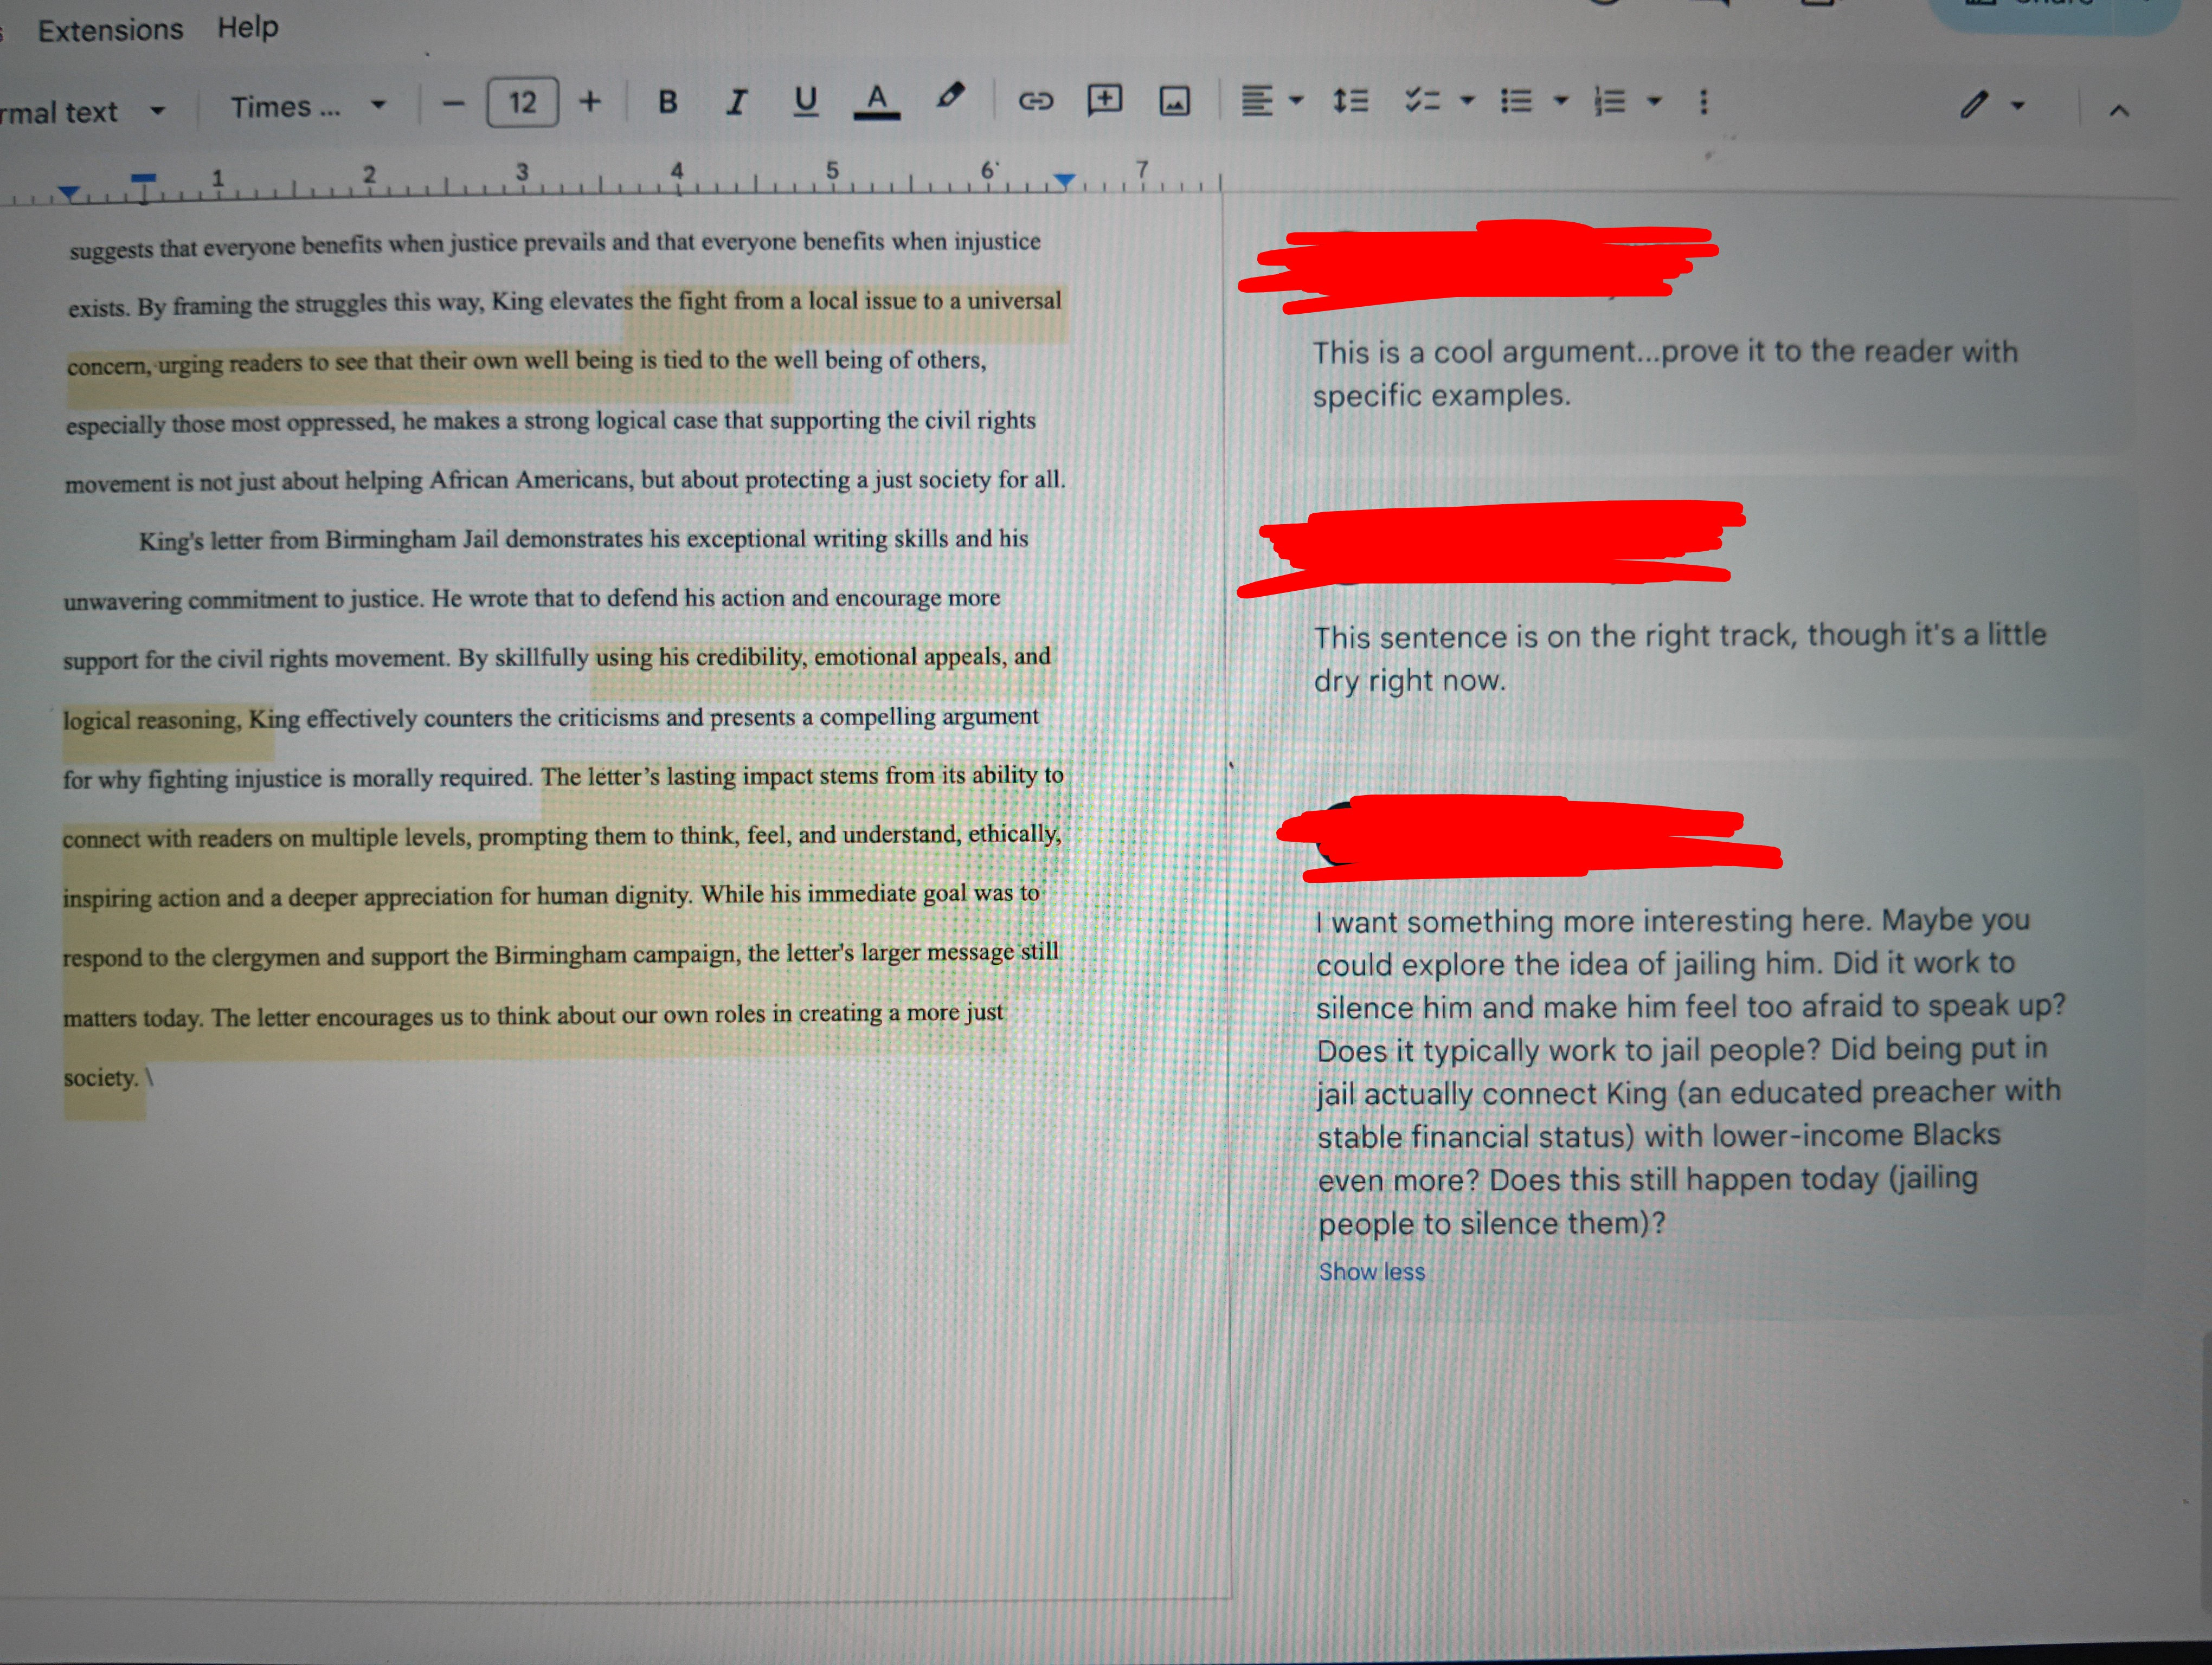
Task: Click the checklist icon
Action: point(1422,101)
